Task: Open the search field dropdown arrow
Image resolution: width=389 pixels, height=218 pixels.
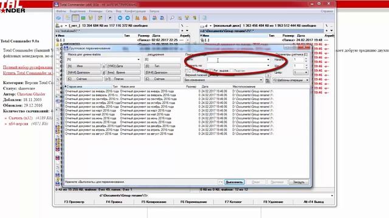Action: (x=268, y=59)
